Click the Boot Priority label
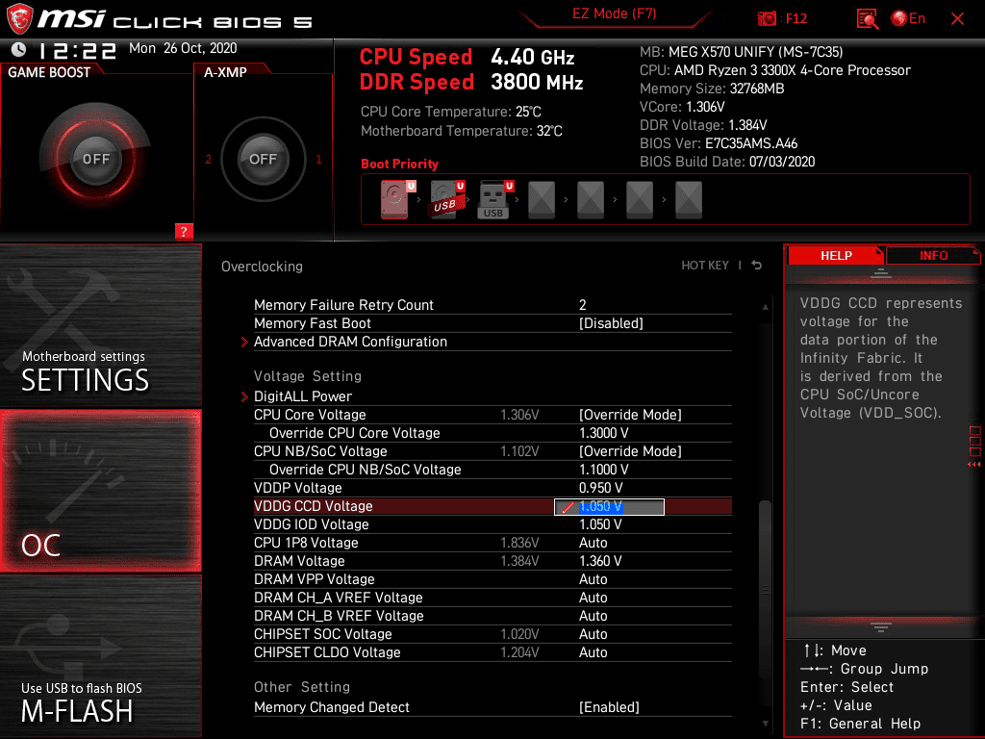This screenshot has width=985, height=739. (399, 164)
